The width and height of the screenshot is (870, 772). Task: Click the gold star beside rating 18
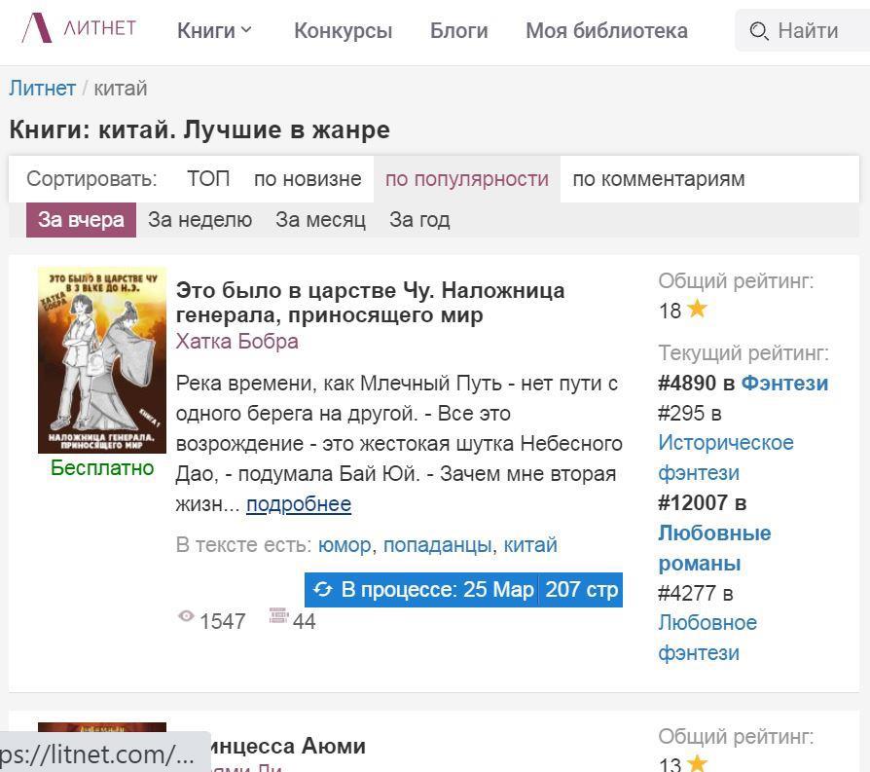697,308
